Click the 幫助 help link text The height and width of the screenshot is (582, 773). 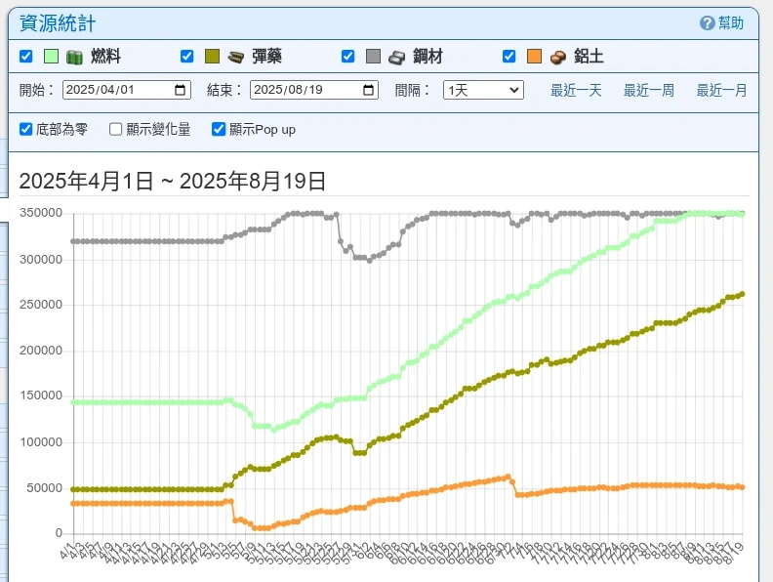tap(731, 23)
